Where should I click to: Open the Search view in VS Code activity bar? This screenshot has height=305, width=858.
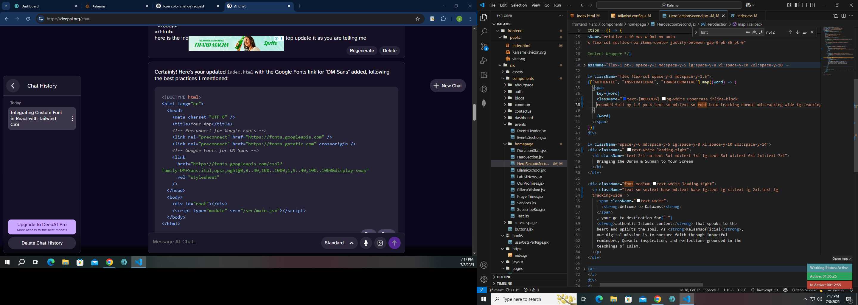(x=484, y=32)
